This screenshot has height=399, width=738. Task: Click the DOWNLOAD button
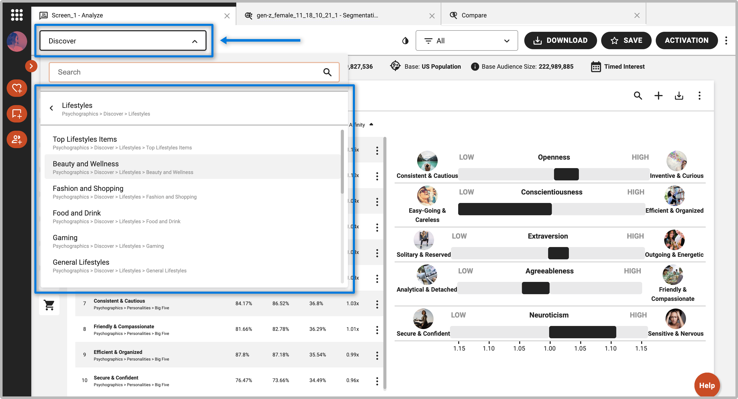[x=560, y=40]
